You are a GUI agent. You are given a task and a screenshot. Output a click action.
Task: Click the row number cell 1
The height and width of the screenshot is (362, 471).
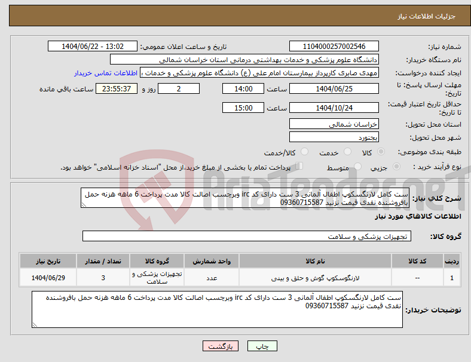point(451,278)
